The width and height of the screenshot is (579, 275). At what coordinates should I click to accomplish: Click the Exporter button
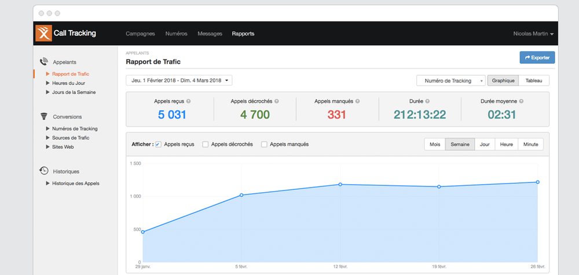[x=537, y=57]
